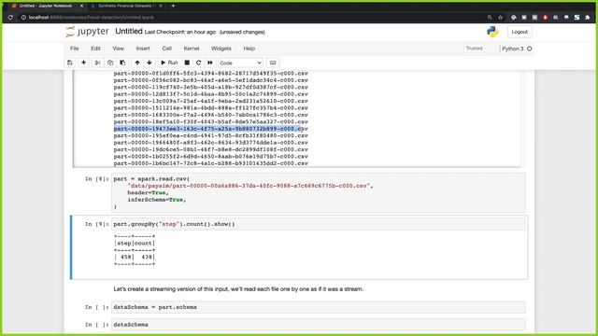Click the dataSchema = part.schema cell
This screenshot has height=336, width=598.
pos(318,307)
